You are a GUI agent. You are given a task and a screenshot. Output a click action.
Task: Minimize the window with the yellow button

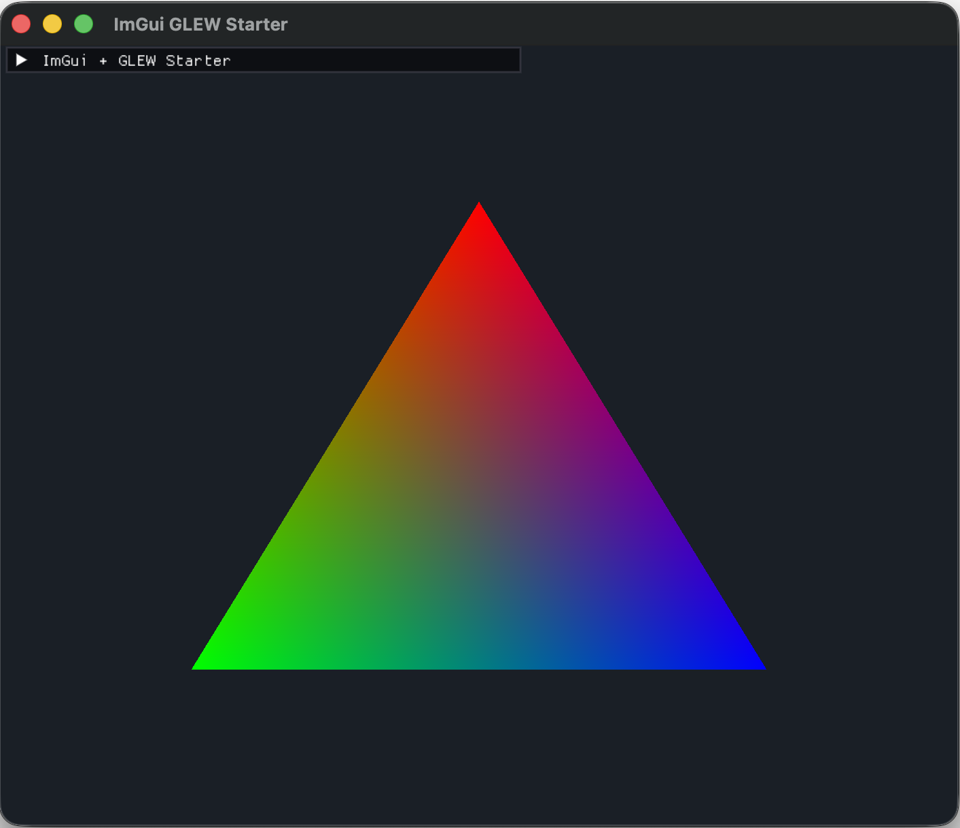[x=52, y=24]
